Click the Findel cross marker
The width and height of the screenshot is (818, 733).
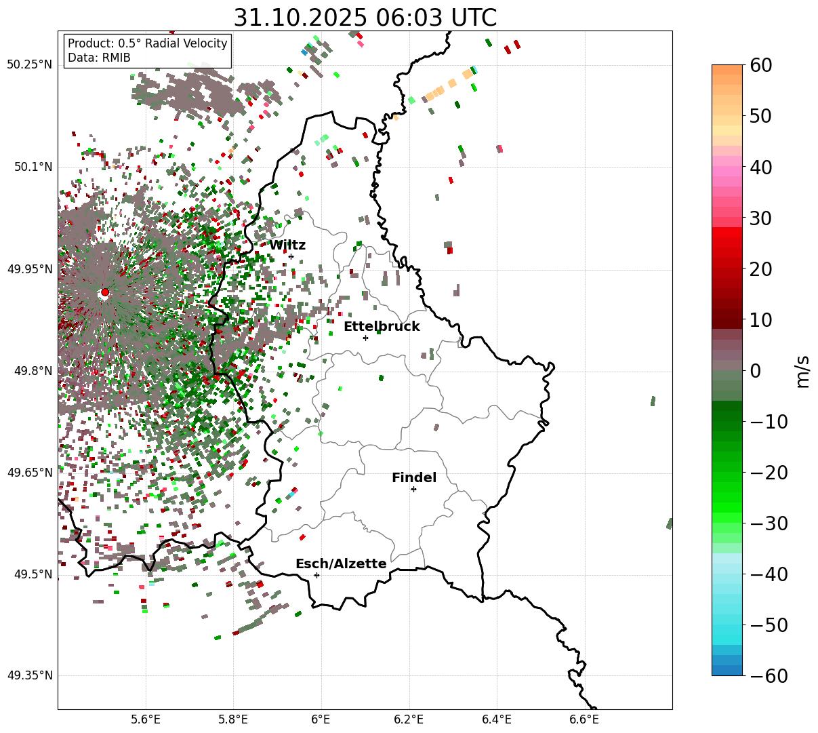pyautogui.click(x=413, y=489)
